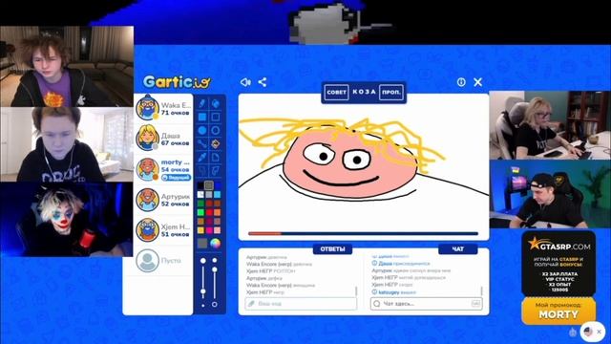Pick the light blue color swatch
The width and height of the screenshot is (611, 344).
click(x=218, y=194)
